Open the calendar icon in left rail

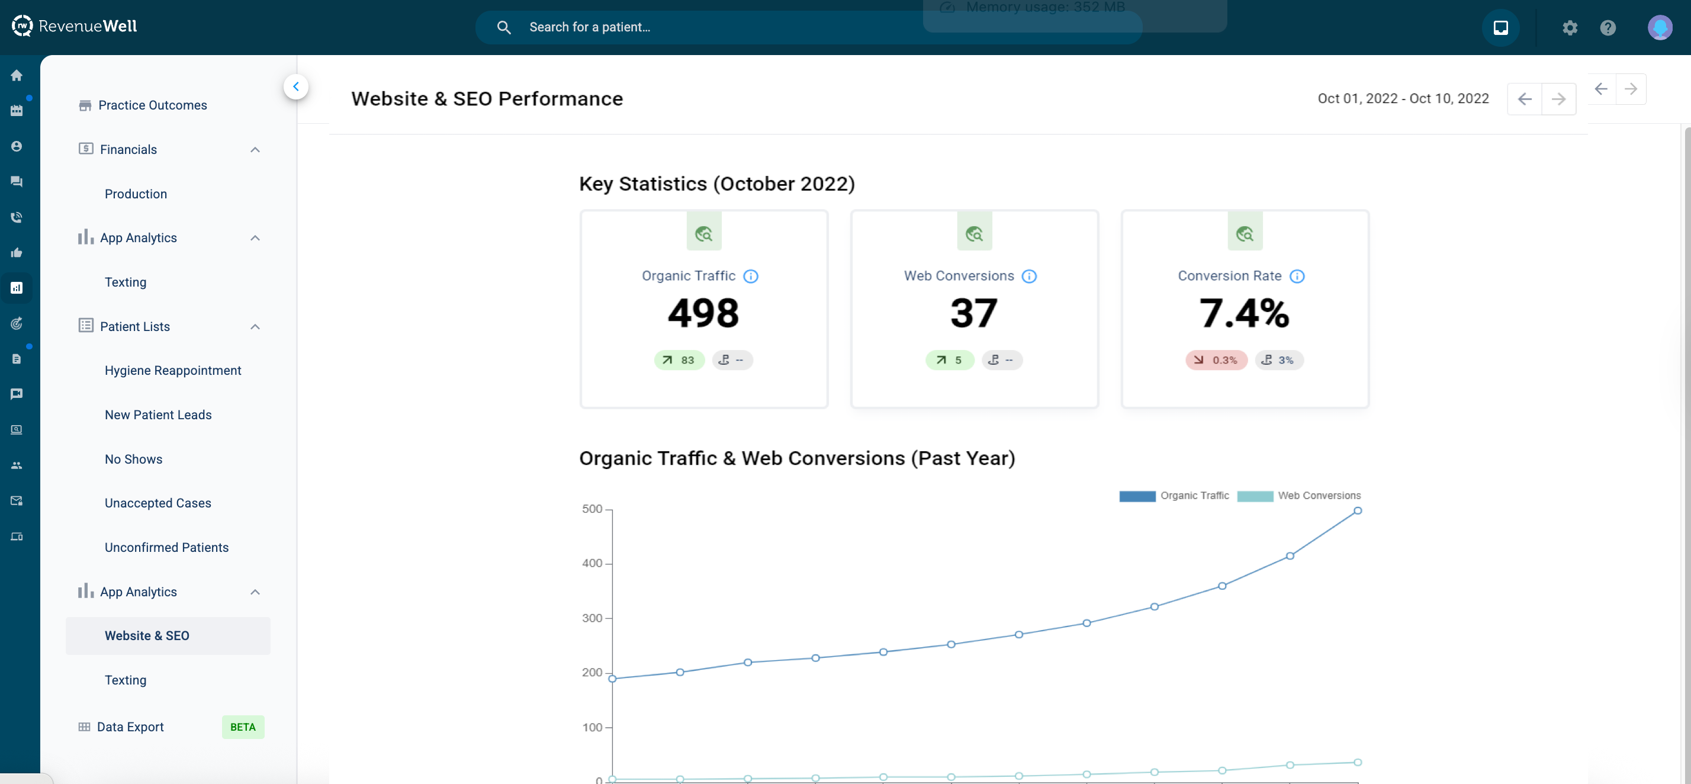(17, 110)
